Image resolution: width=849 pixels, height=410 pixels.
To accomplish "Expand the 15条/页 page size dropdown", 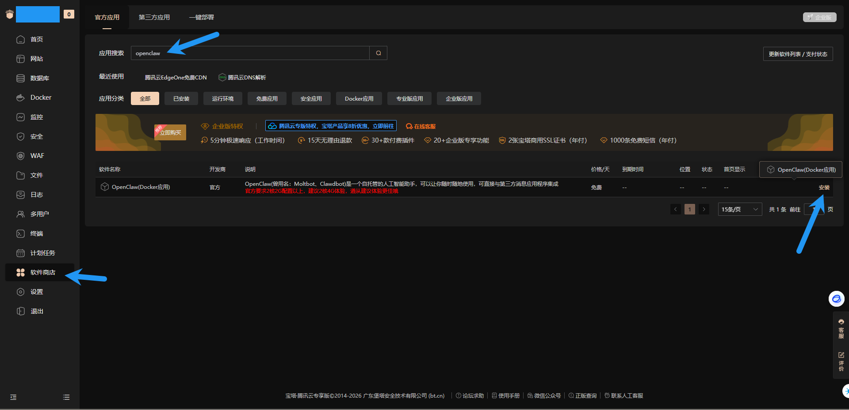I will click(739, 209).
